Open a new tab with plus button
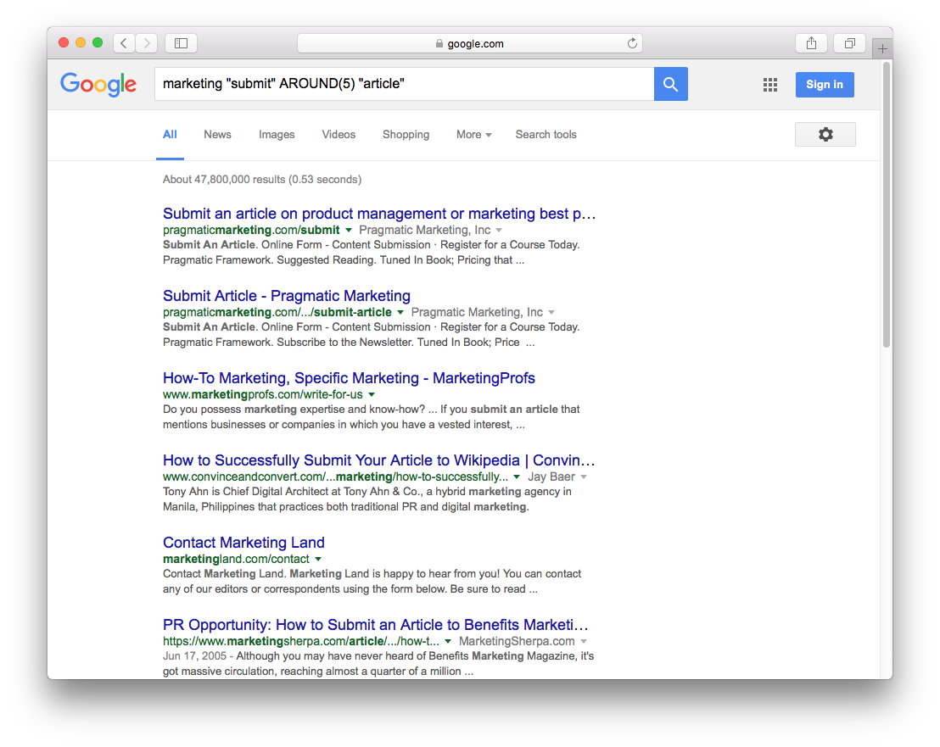The width and height of the screenshot is (940, 747). [x=882, y=48]
